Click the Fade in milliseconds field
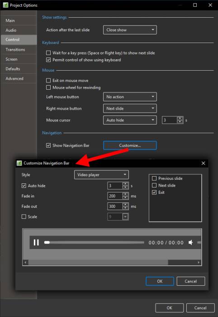The image size is (218, 317). [115, 196]
